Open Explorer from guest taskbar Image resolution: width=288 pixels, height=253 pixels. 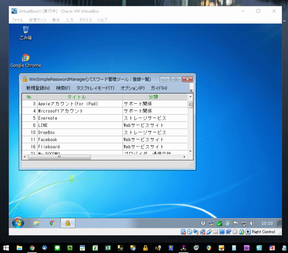36,223
